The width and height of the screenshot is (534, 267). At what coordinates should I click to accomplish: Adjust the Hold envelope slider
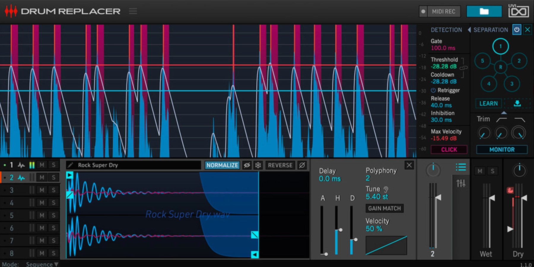340,230
